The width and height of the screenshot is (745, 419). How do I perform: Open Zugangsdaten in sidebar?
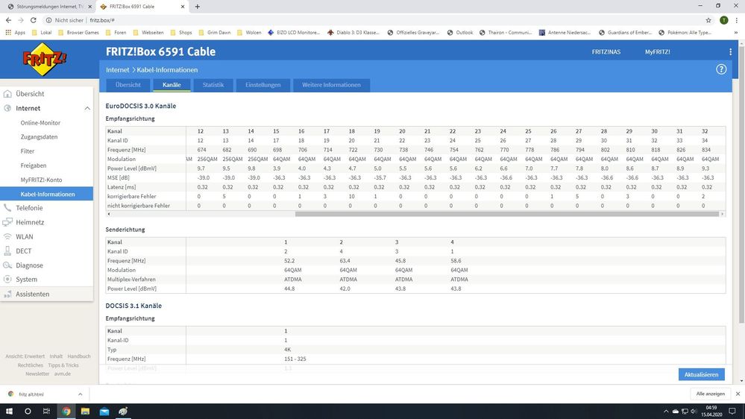tap(39, 137)
